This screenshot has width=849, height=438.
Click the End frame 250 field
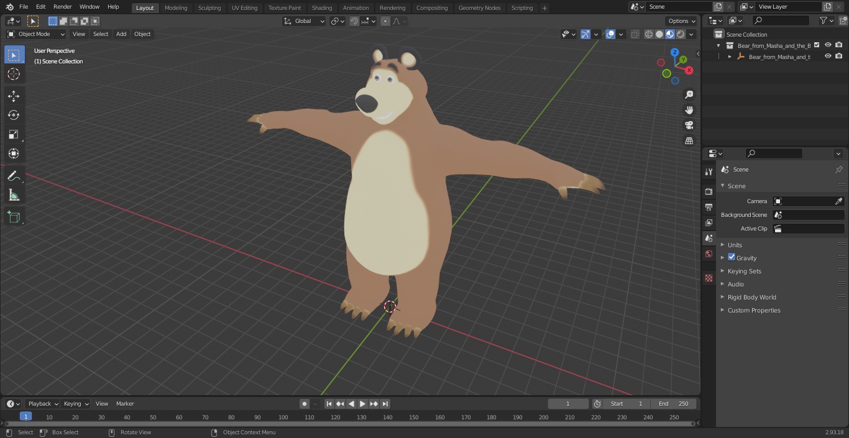pos(674,404)
